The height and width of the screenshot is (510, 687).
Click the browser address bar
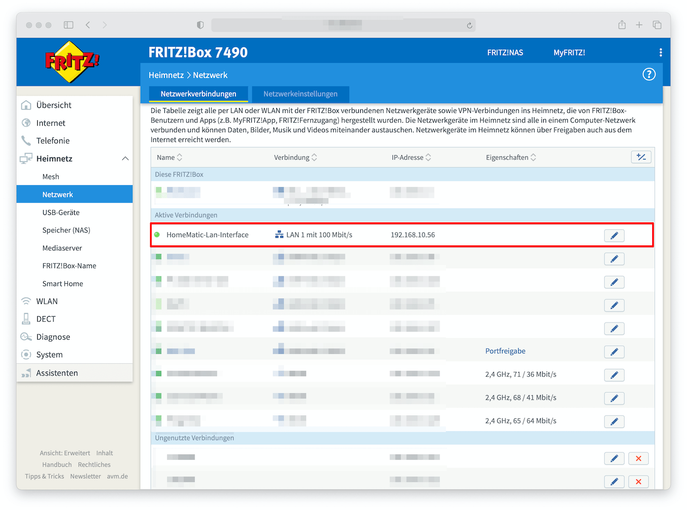pos(343,25)
